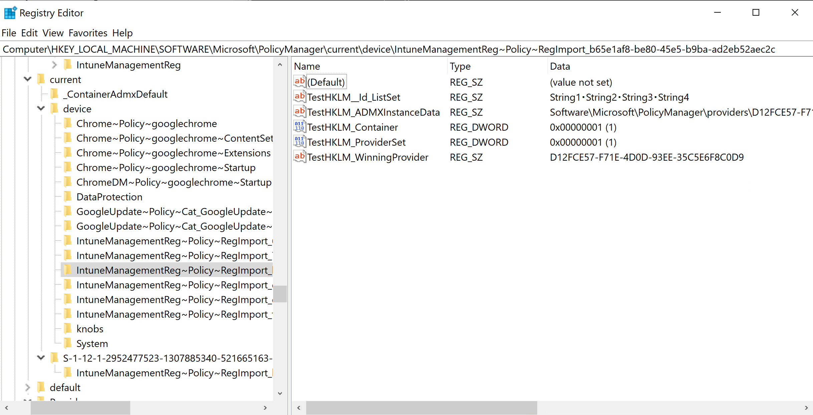The width and height of the screenshot is (813, 415).
Task: Click the binary icon next to TestHKLM_Container
Action: coord(299,127)
